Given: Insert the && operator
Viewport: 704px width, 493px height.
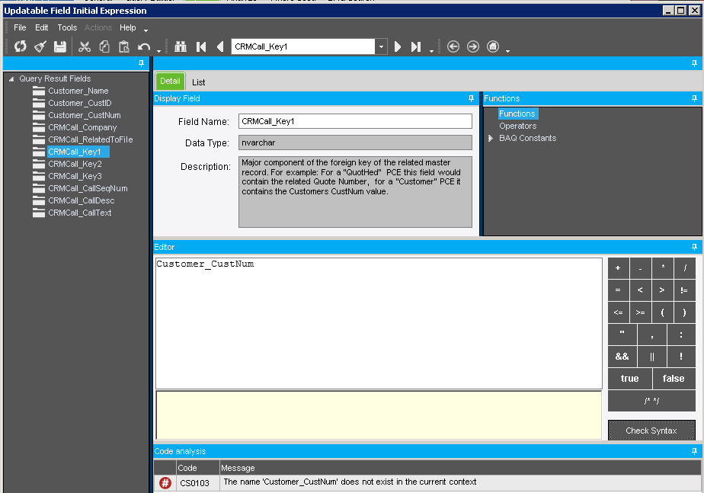Looking at the screenshot, I should [622, 357].
